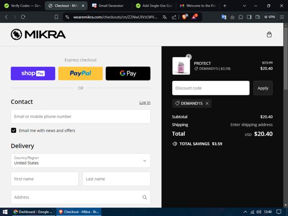Screen dimensions: 288x216
Task: Toggle the browser sidebar panel icon
Action: 249,17
